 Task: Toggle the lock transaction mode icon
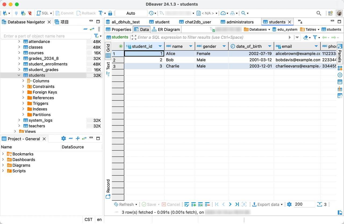coord(110,13)
